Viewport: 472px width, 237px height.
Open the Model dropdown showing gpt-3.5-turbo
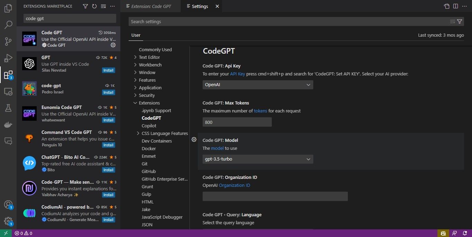click(257, 159)
